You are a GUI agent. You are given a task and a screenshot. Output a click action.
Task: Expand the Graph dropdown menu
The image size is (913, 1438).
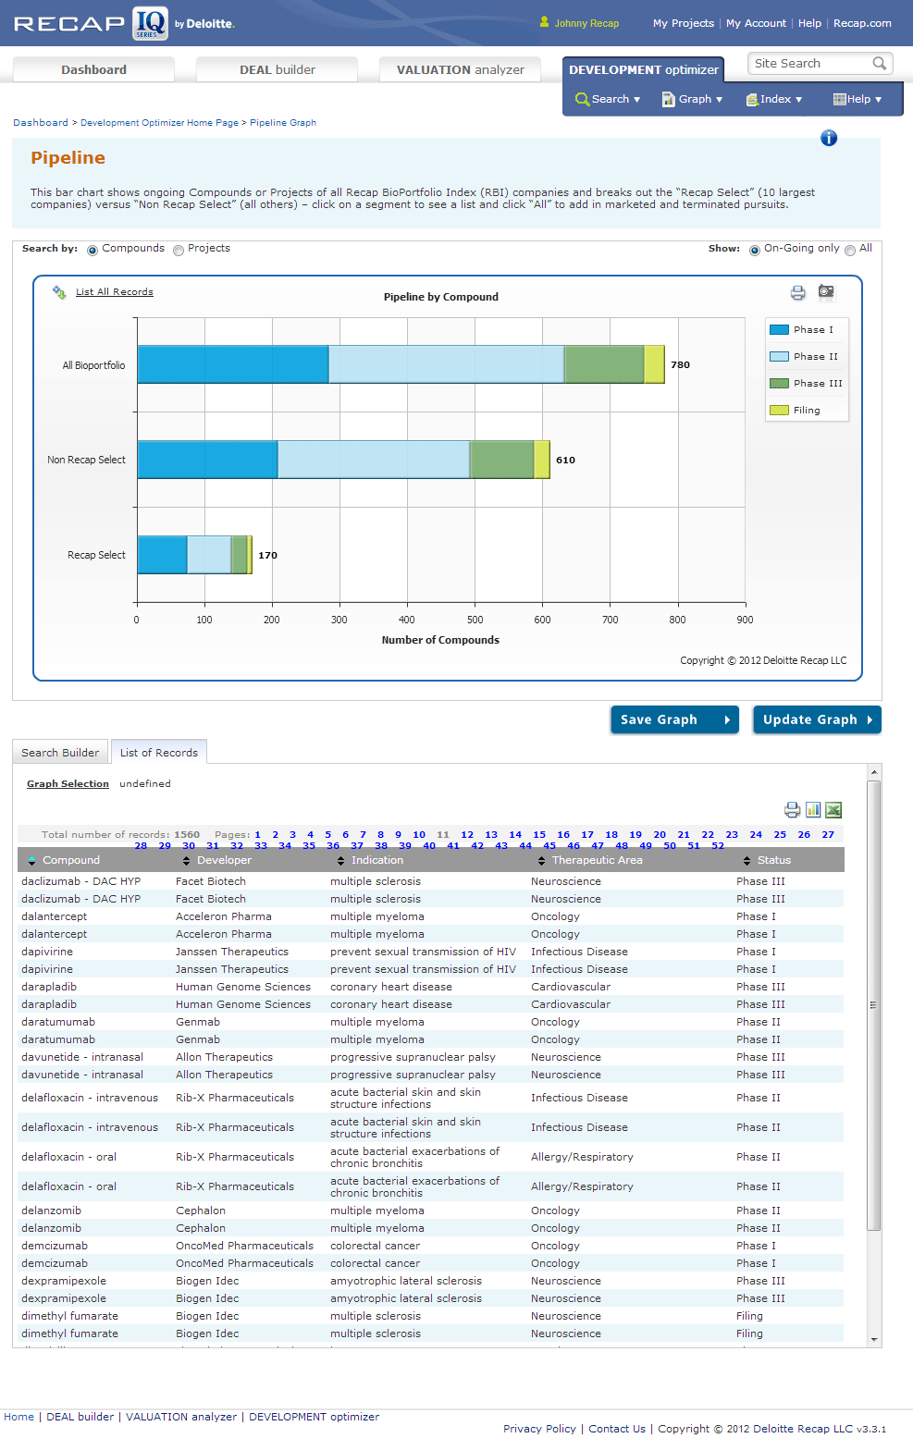pos(693,99)
